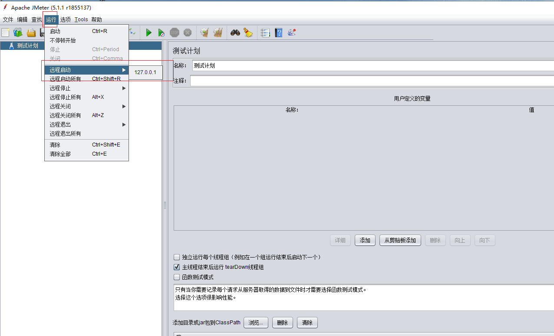The width and height of the screenshot is (554, 336).
Task: Choose 启动 Ctrl+R menu item
Action: 86,31
